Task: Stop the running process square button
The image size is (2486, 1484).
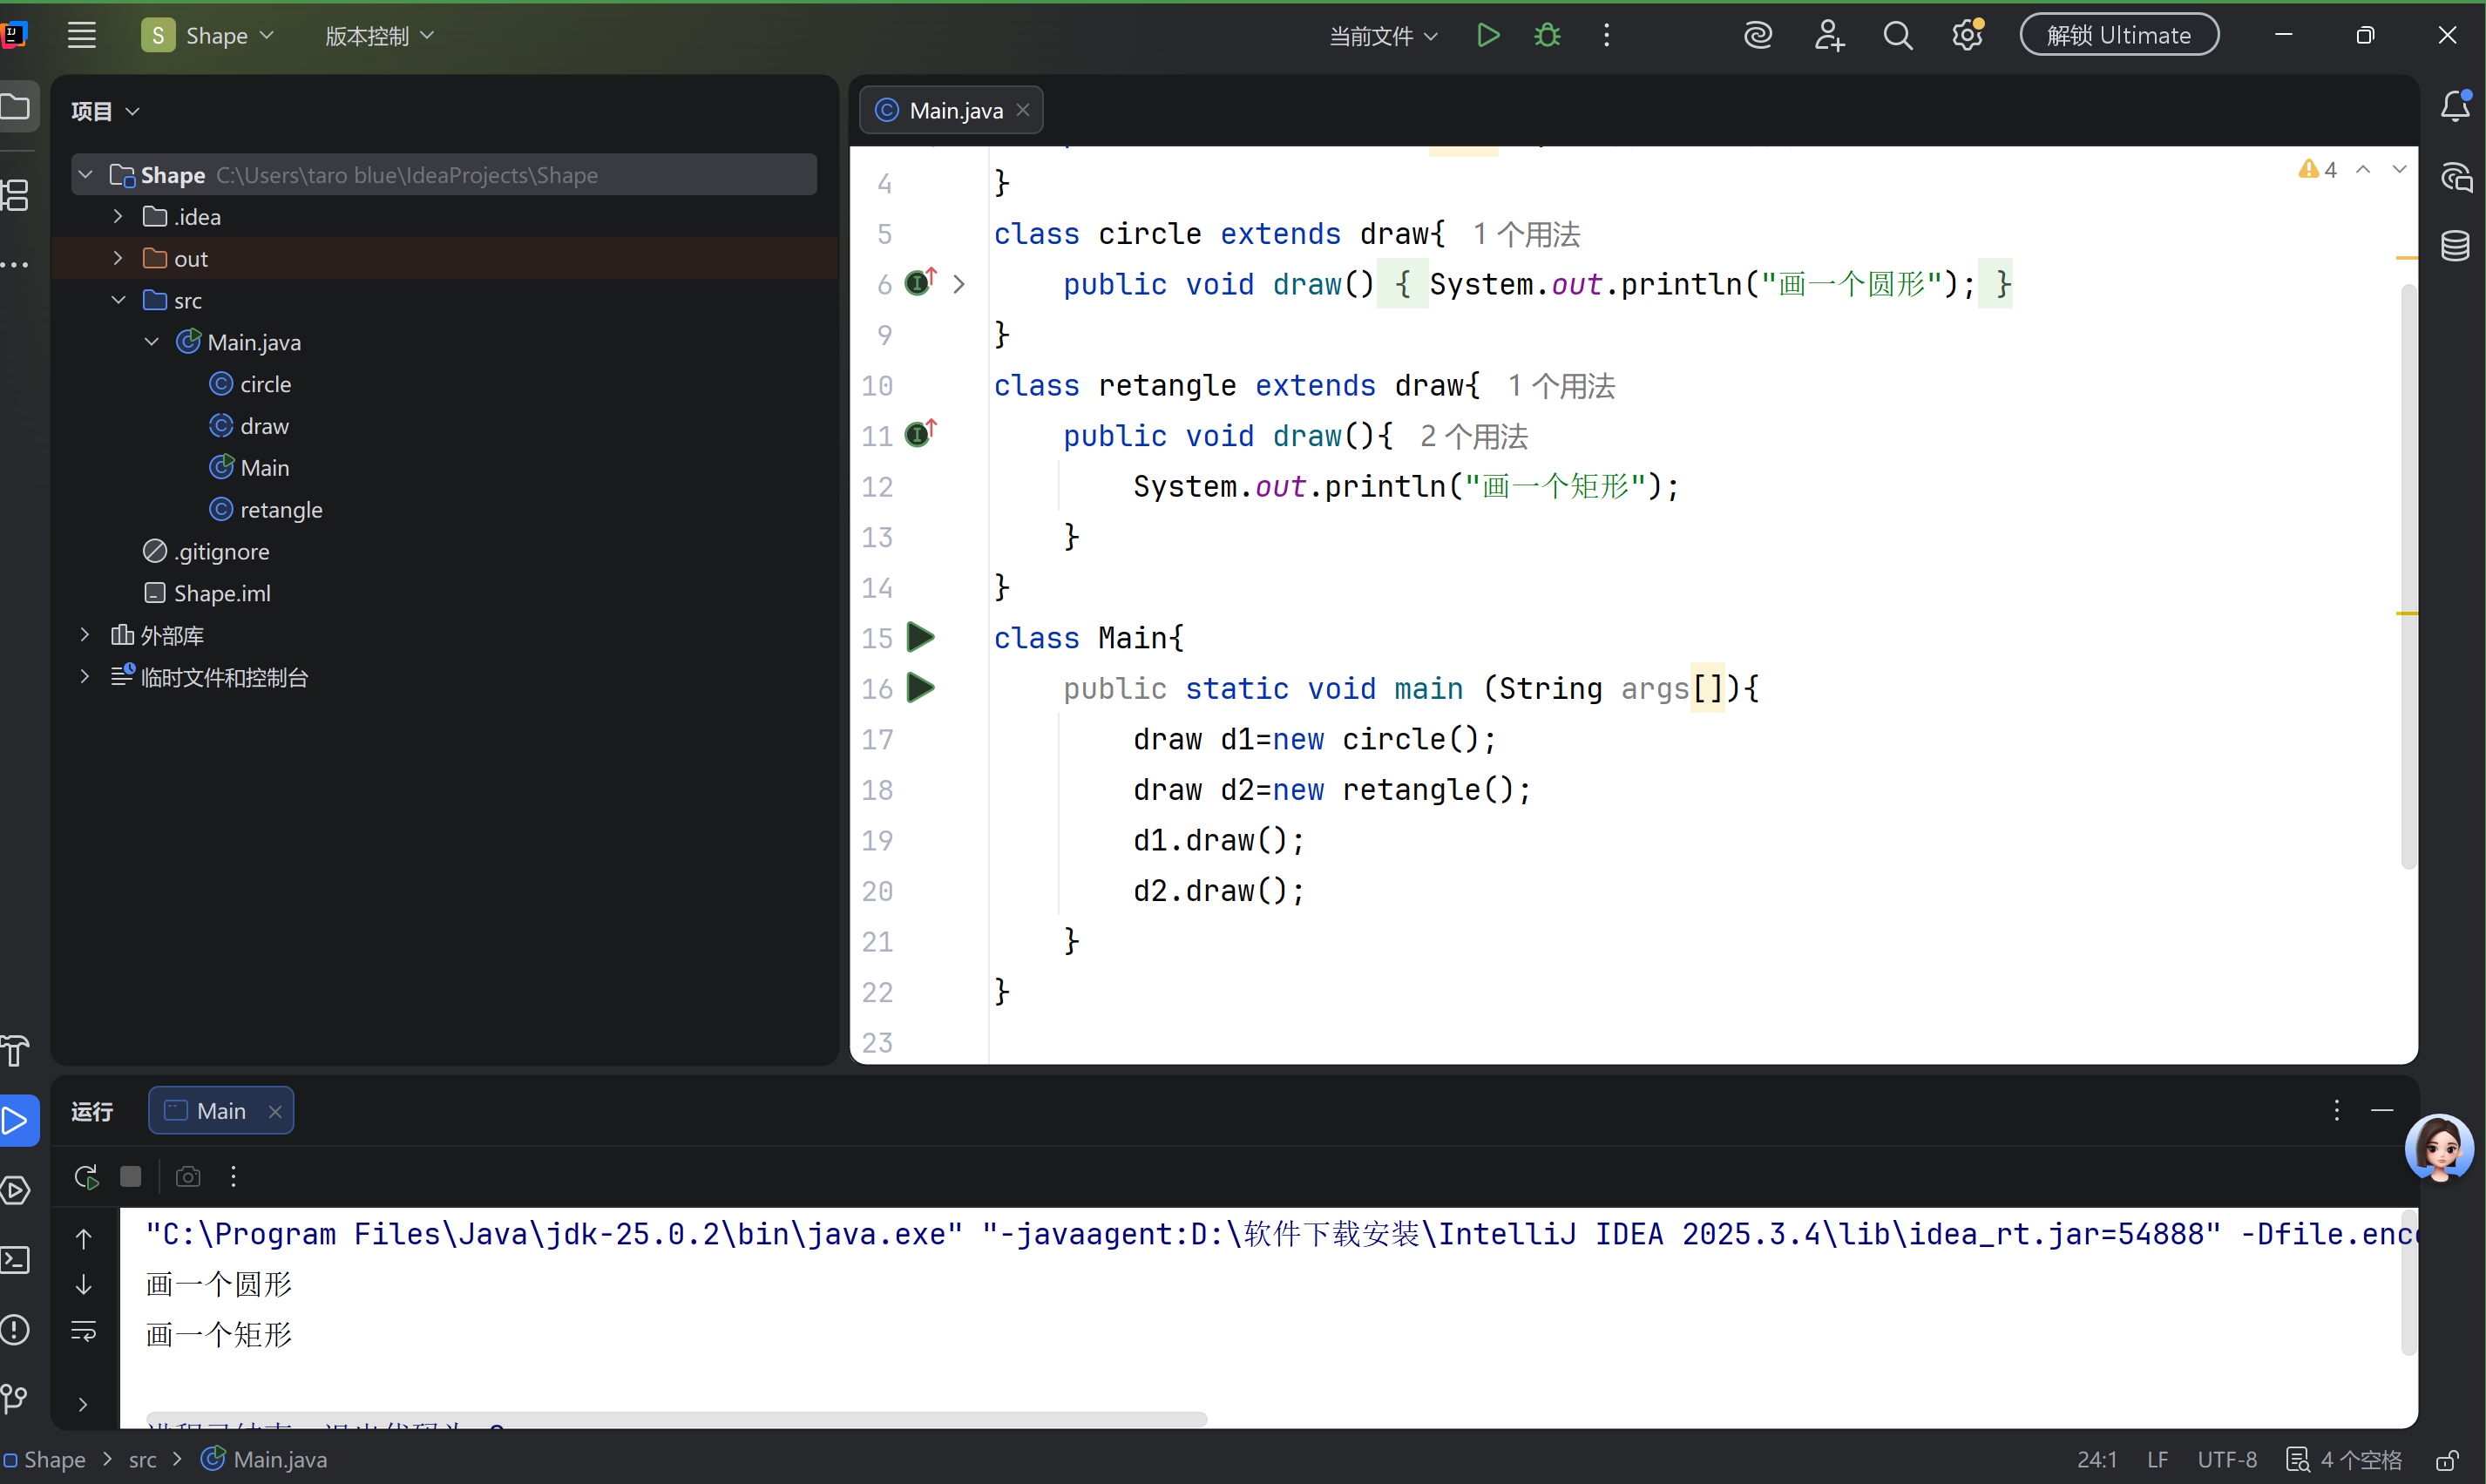Action: [131, 1176]
